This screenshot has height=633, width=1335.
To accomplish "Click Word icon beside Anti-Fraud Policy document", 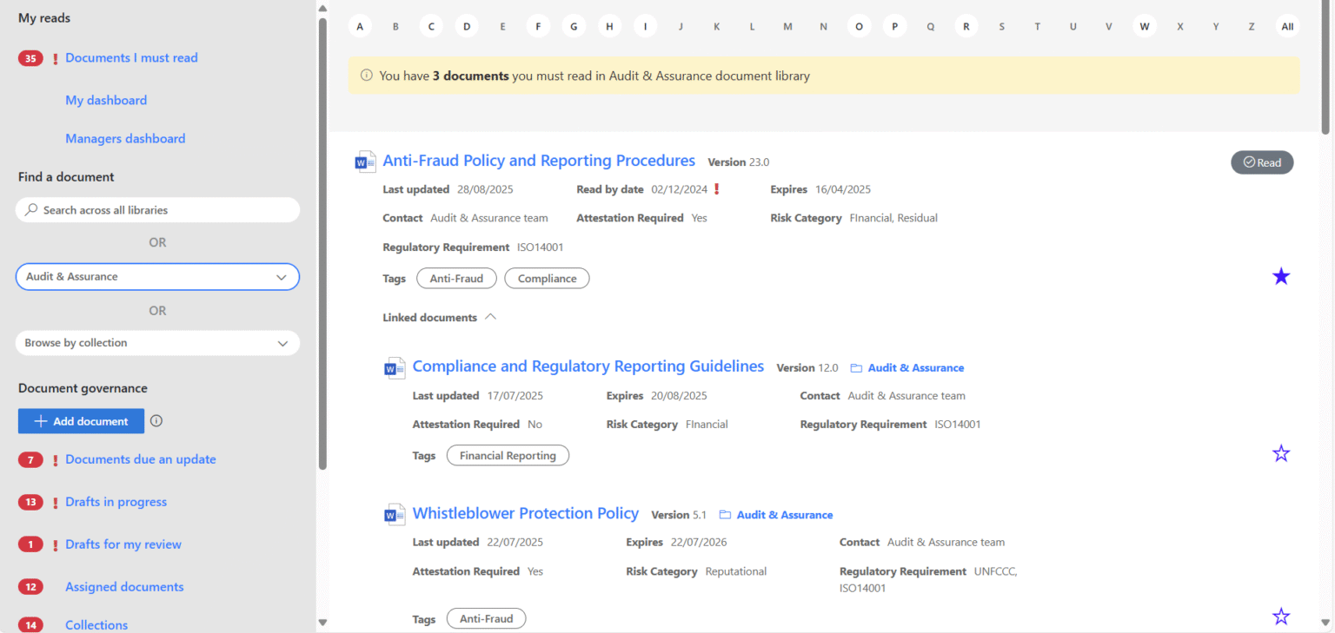I will pyautogui.click(x=365, y=162).
